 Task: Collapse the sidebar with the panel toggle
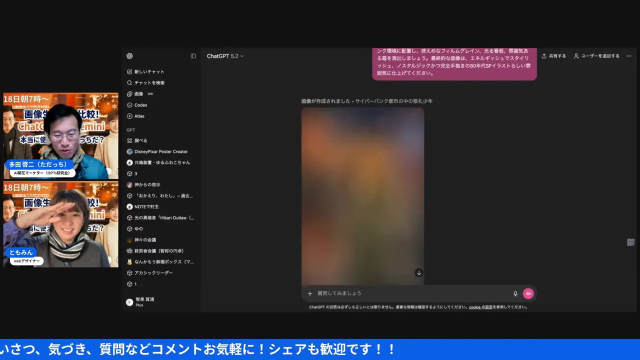click(x=193, y=56)
